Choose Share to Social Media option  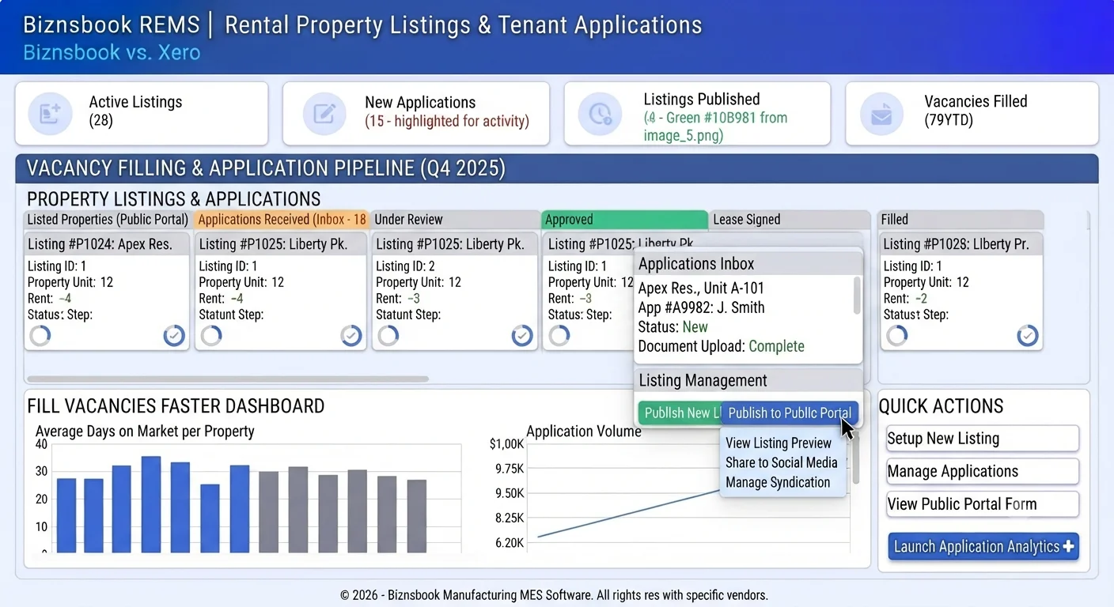tap(781, 462)
